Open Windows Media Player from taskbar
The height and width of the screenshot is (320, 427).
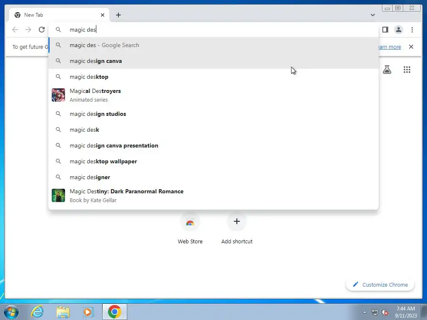click(x=88, y=312)
